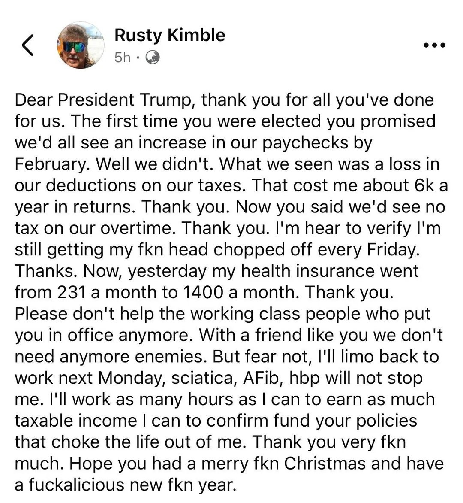Tap the line mentioning 'every Friday'
The width and height of the screenshot is (463, 503).
(217, 250)
